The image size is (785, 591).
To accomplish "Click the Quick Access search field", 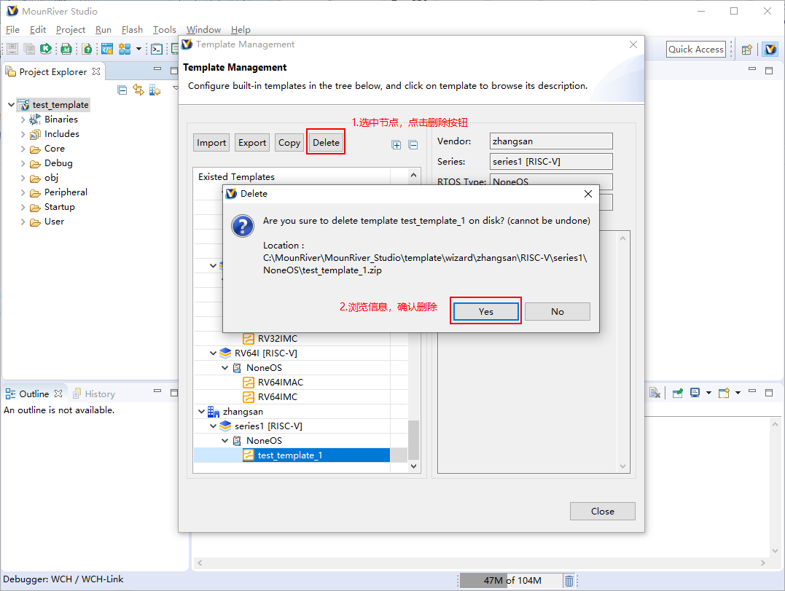I will click(x=696, y=49).
